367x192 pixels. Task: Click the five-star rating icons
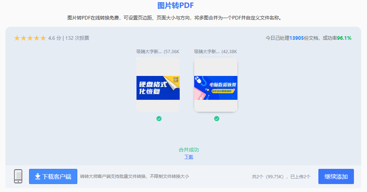(x=30, y=38)
